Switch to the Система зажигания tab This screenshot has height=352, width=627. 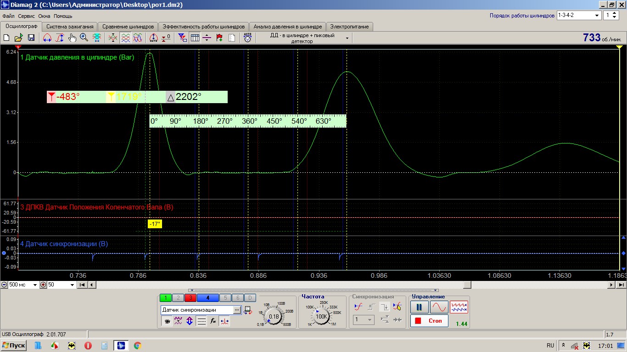click(70, 27)
